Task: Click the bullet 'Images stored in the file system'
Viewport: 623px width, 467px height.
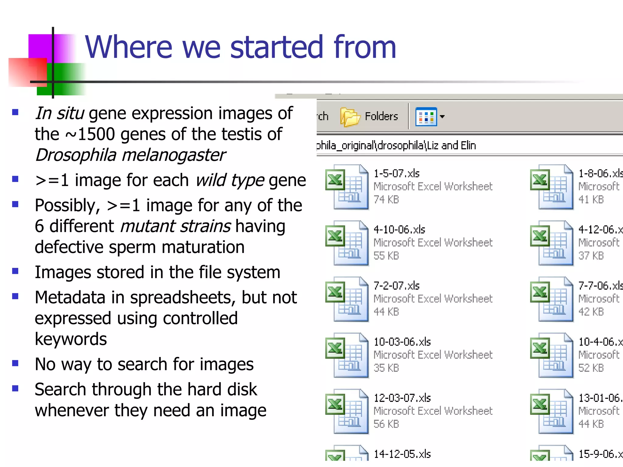Action: (x=157, y=272)
